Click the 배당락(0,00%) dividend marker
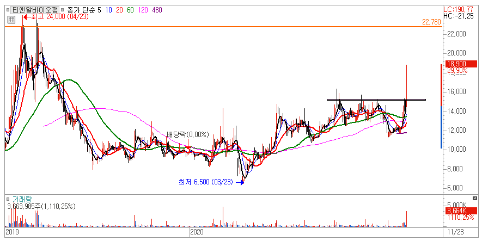This screenshot has width=482, height=241. [188, 134]
